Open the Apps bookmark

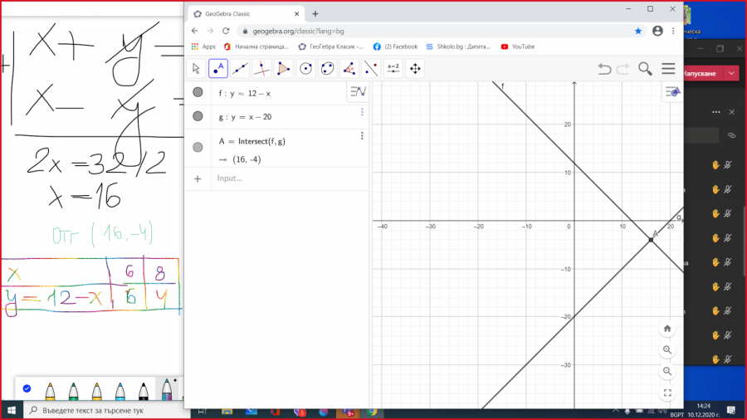click(203, 46)
